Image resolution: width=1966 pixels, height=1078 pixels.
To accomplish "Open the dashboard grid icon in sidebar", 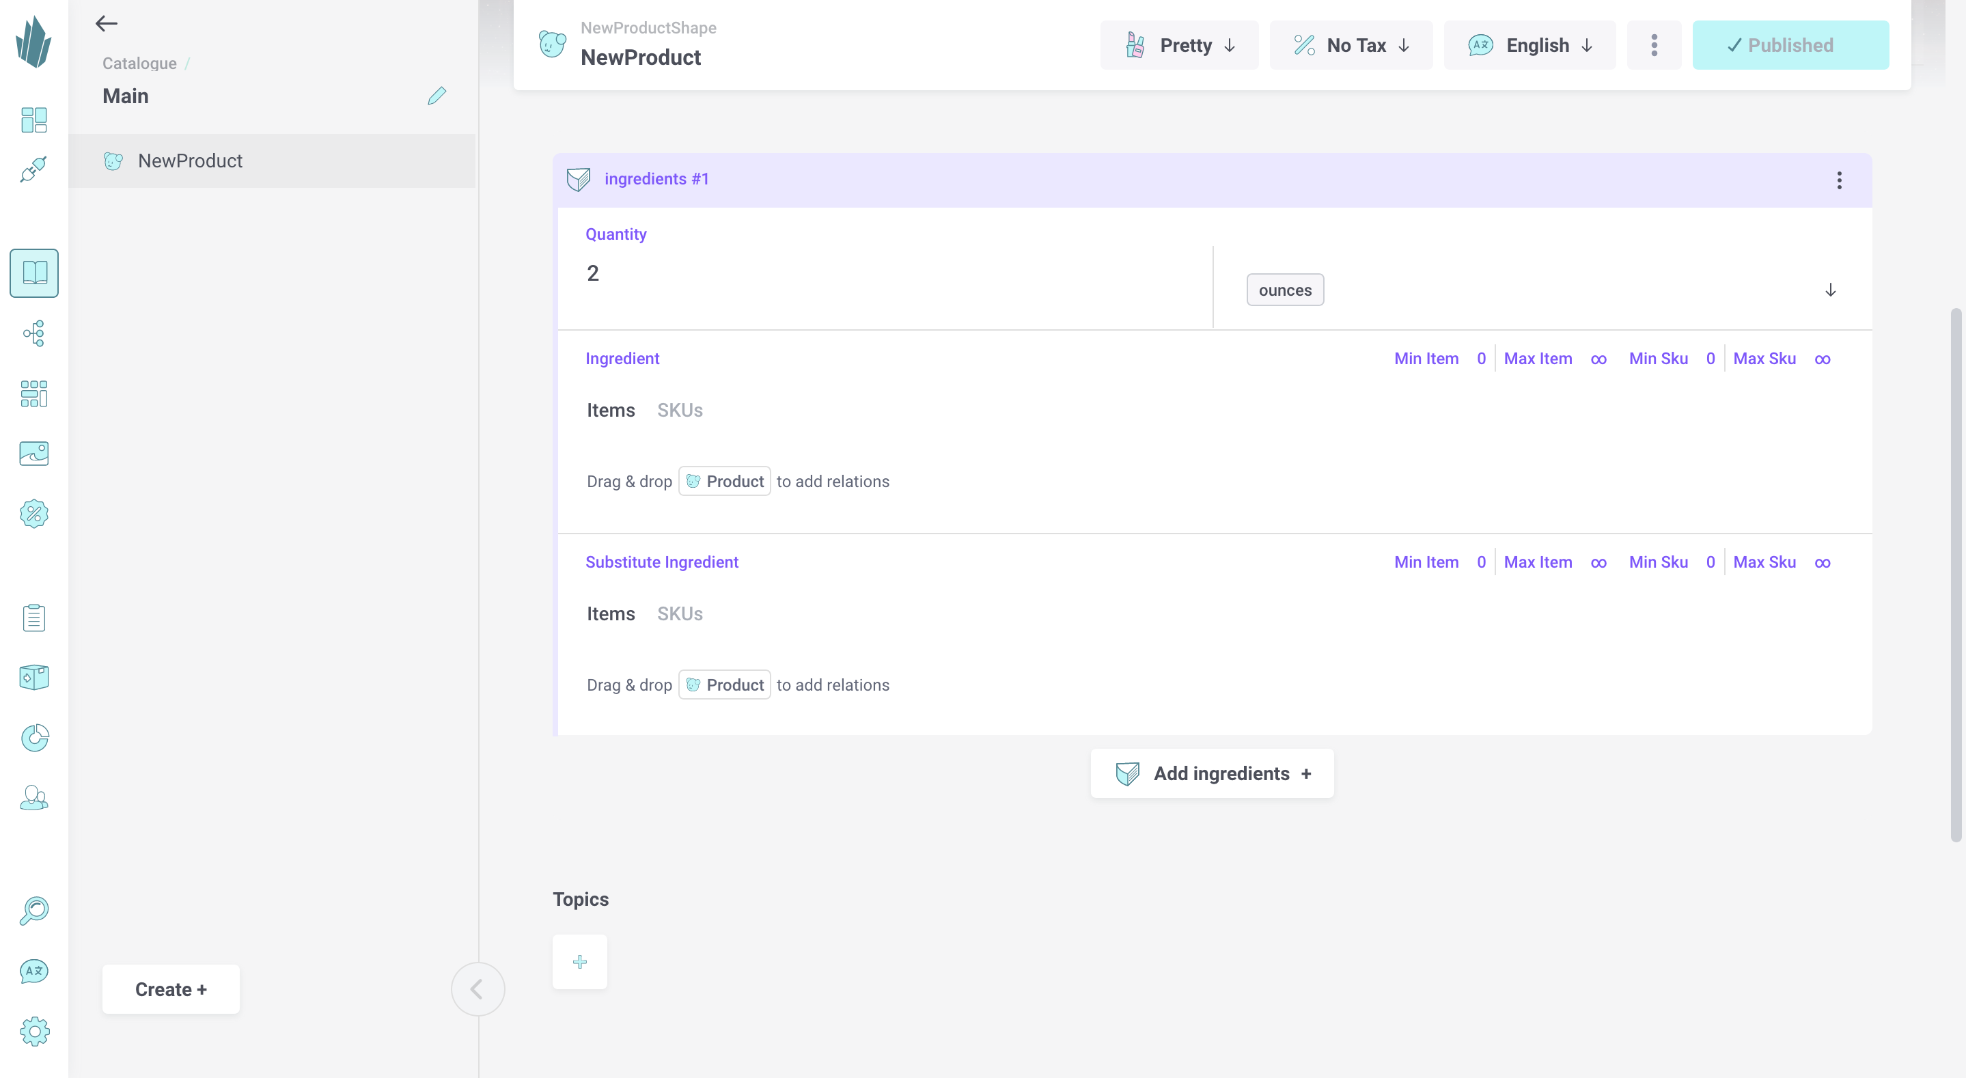I will click(x=33, y=120).
